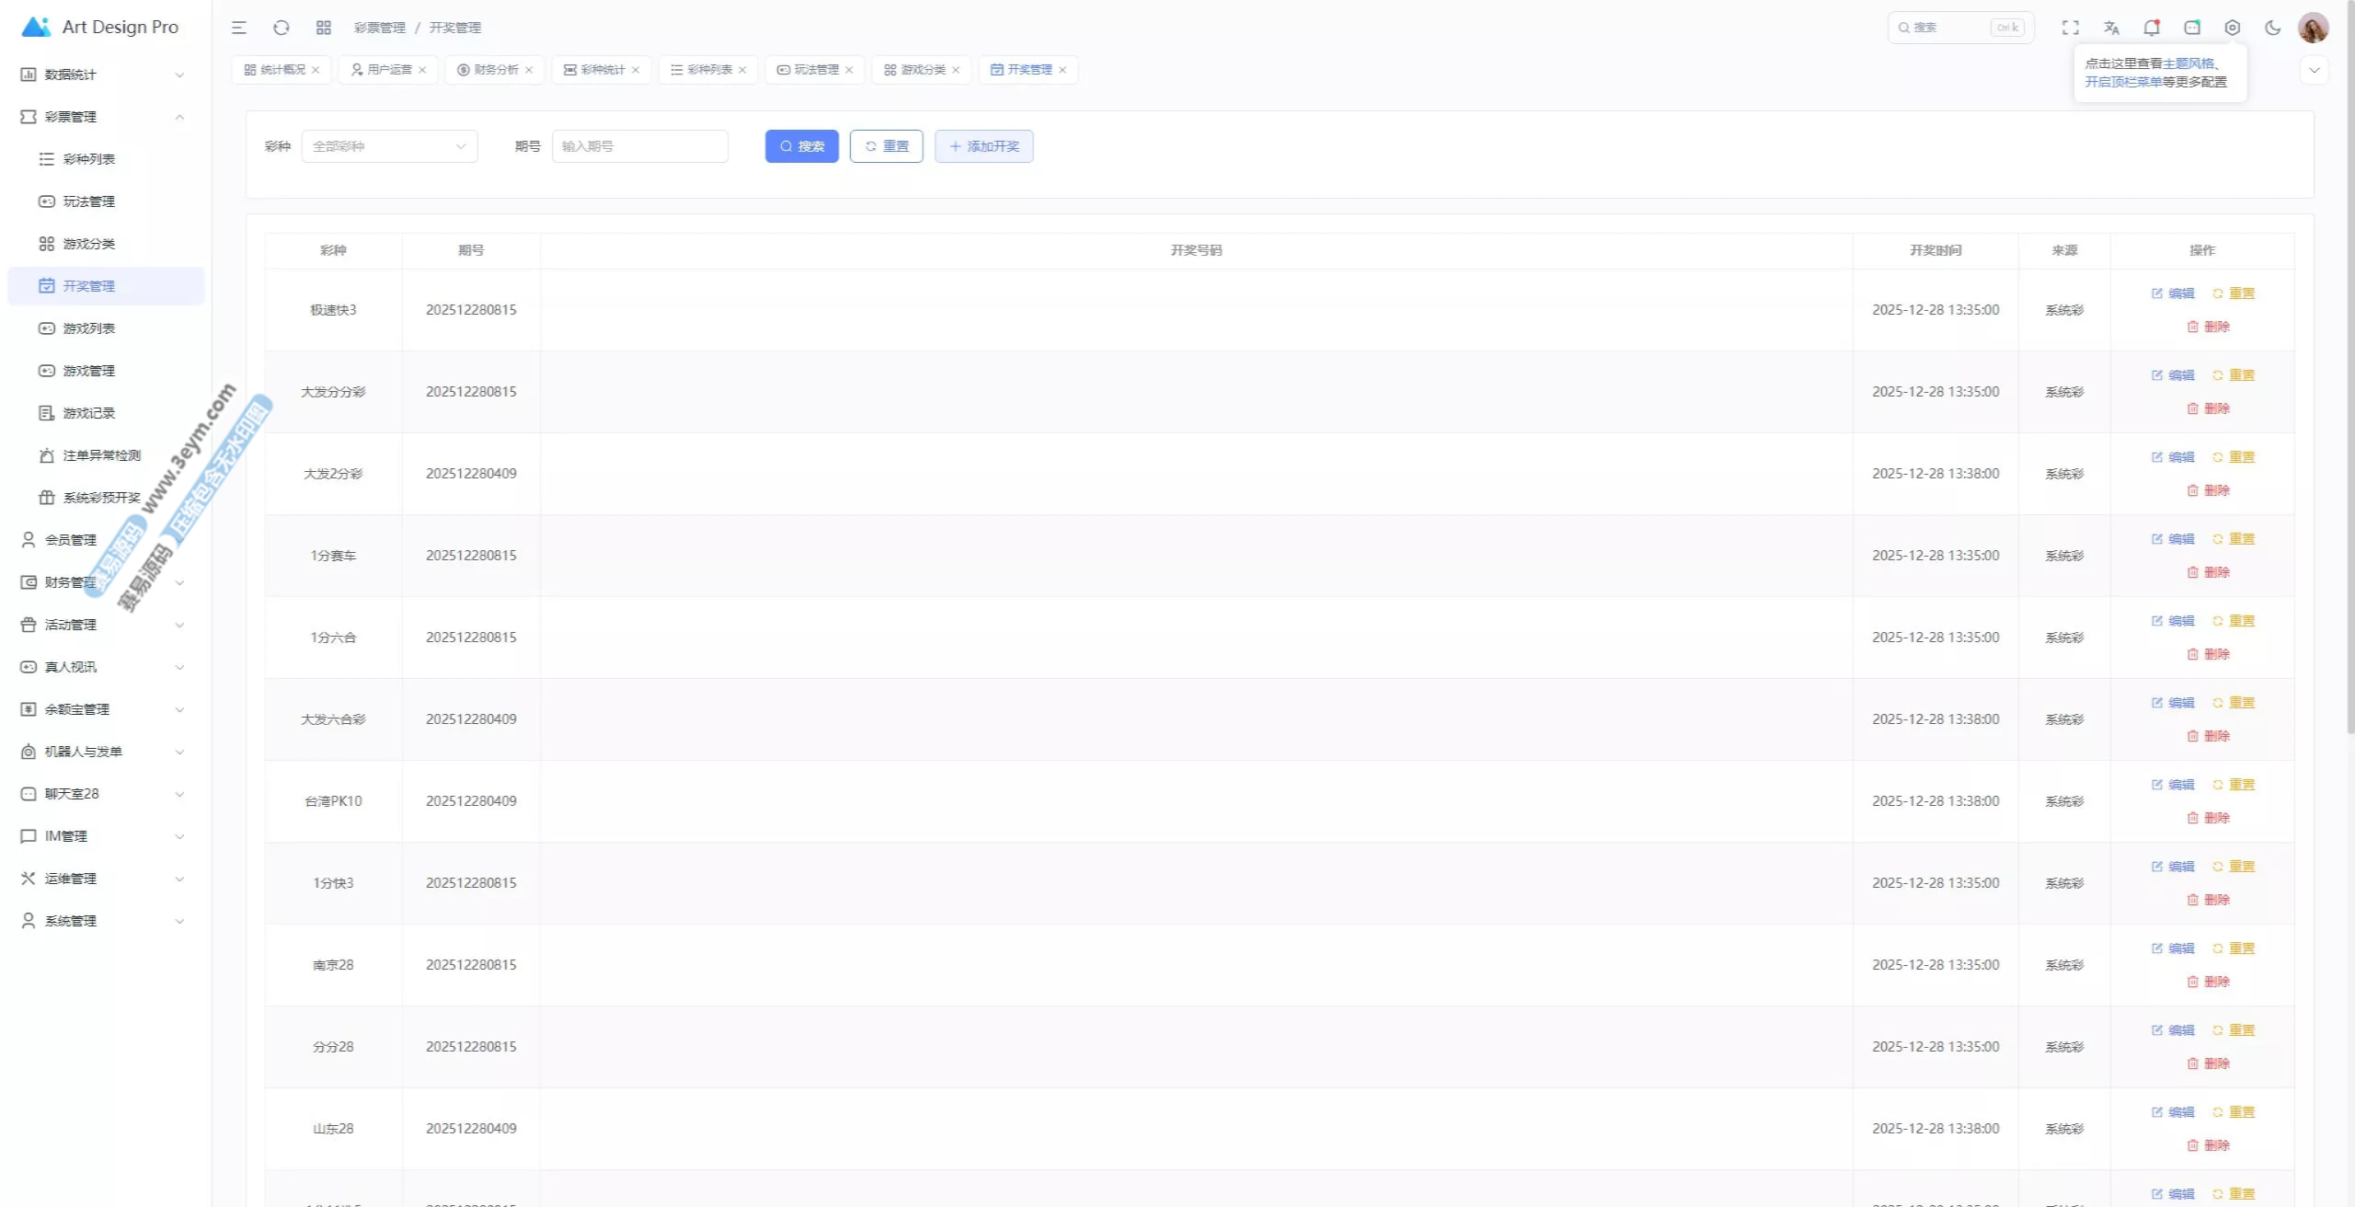
Task: Open the notification bell icon
Action: [2151, 28]
